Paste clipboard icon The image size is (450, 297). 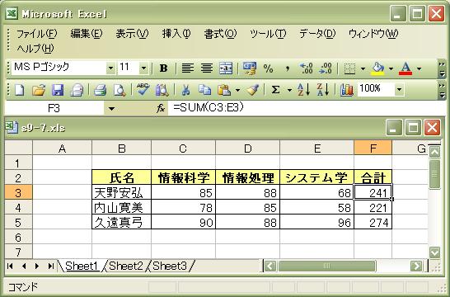point(224,90)
